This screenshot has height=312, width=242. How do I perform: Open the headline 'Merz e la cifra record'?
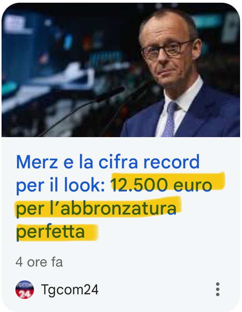point(108,162)
